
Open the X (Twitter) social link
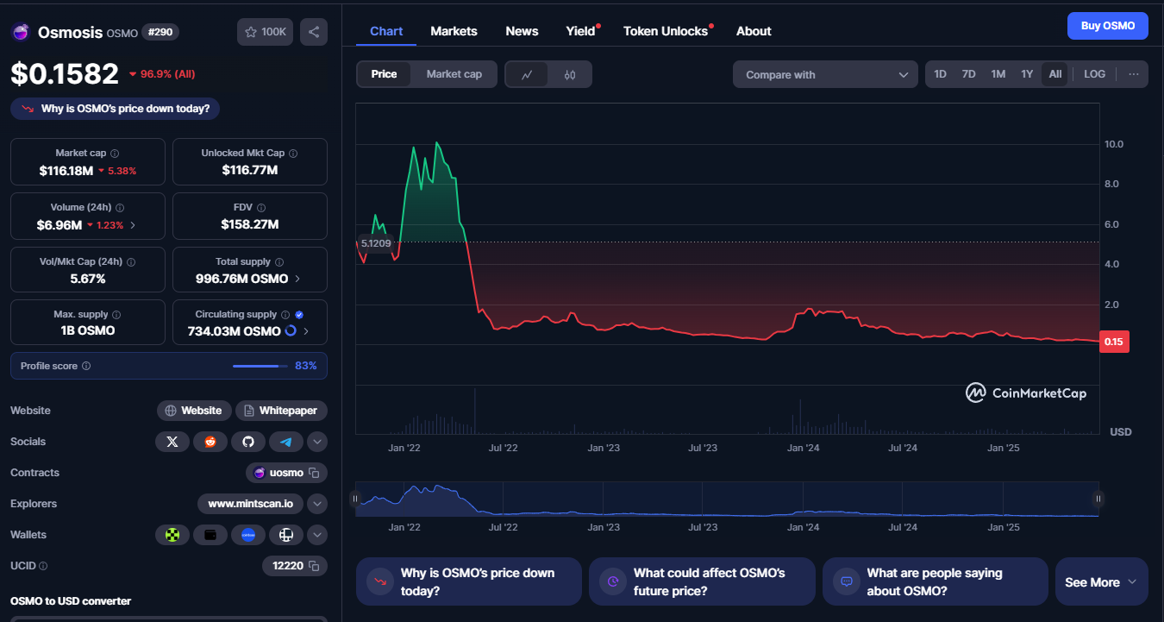tap(172, 442)
